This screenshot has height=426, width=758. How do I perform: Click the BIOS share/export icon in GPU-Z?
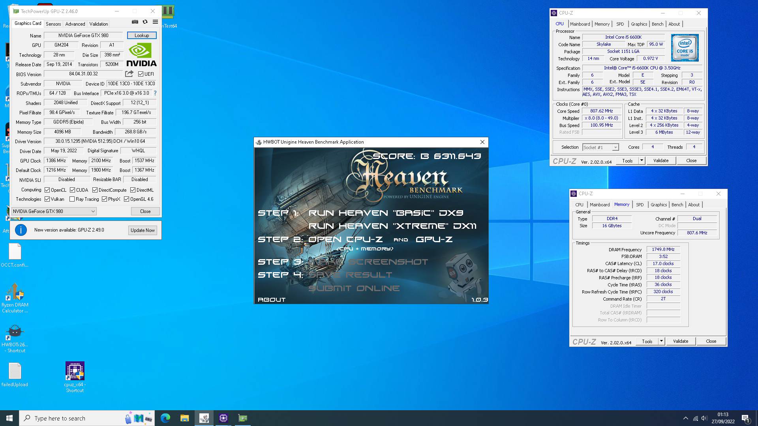click(x=129, y=74)
